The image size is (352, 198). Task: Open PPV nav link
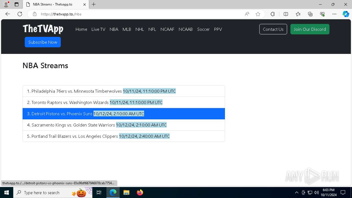pyautogui.click(x=218, y=29)
